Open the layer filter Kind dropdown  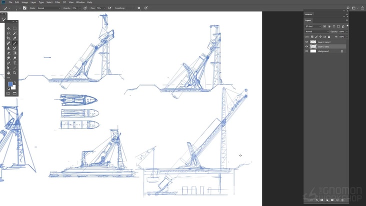tap(313, 26)
